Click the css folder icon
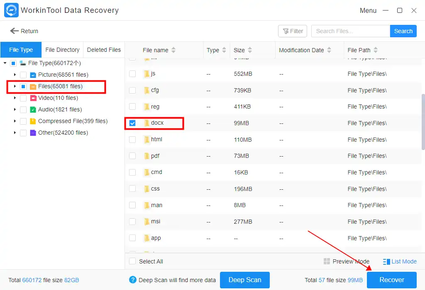This screenshot has width=425, height=290. click(x=147, y=189)
